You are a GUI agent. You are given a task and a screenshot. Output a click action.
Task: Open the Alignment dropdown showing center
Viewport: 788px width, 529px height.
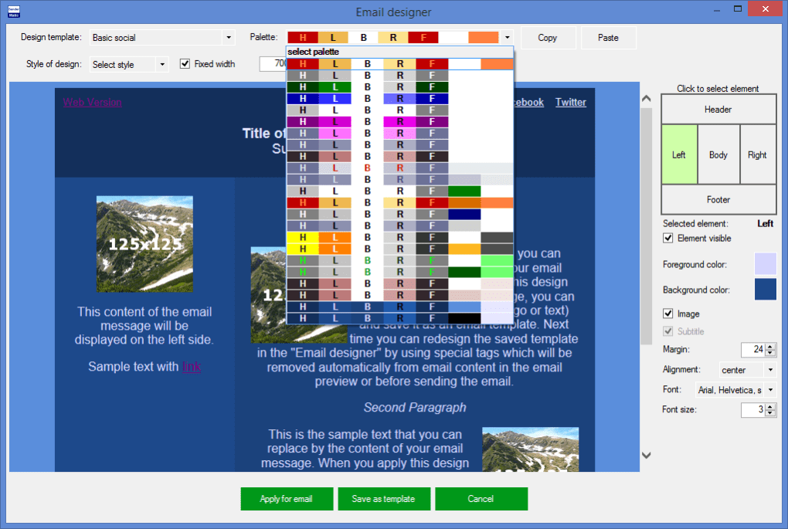tap(770, 371)
